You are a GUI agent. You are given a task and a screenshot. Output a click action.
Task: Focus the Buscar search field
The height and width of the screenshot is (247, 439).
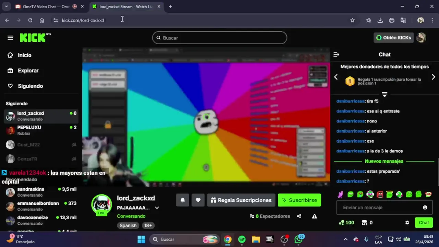(219, 38)
